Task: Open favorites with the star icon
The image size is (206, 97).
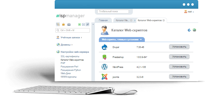Action: [x=63, y=24]
